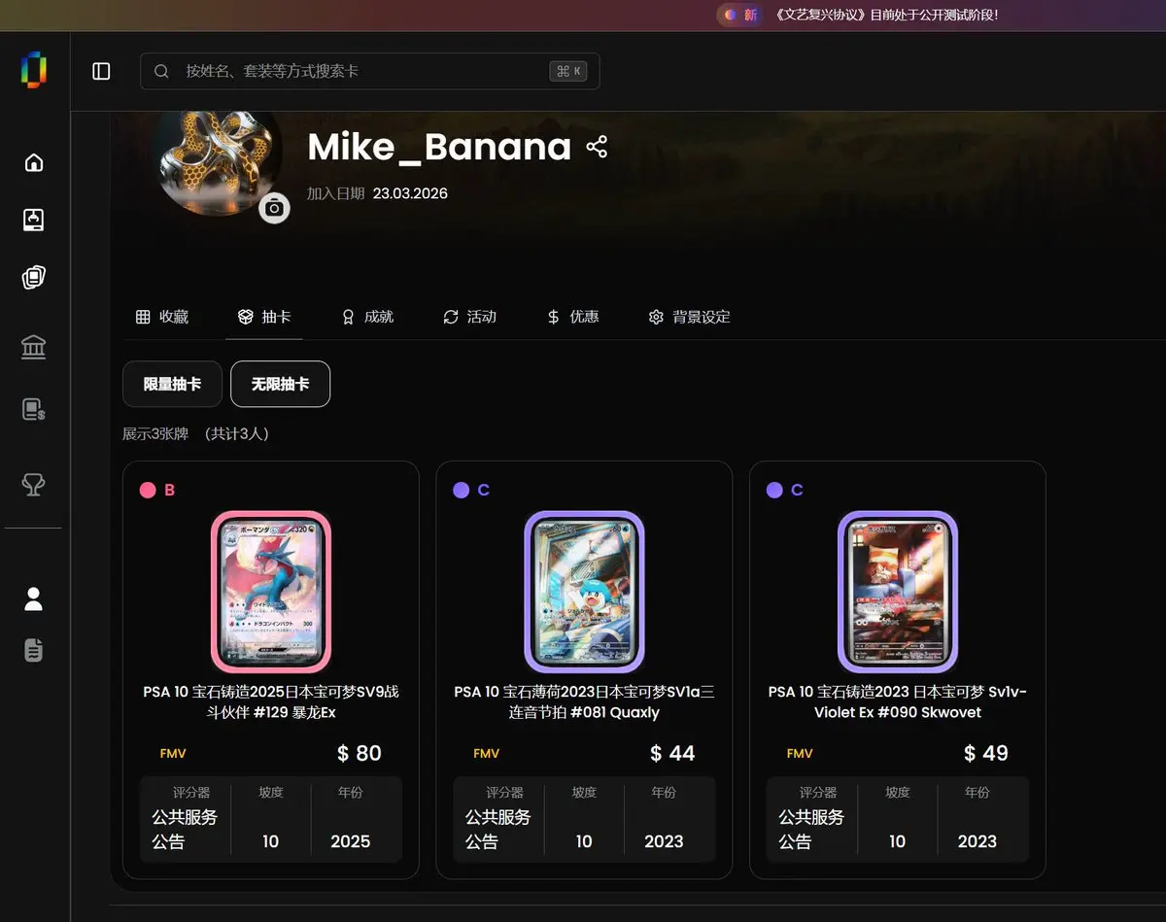Viewport: 1166px width, 922px height.
Task: Open the Quaxly #081 card thumbnail
Action: tap(584, 592)
